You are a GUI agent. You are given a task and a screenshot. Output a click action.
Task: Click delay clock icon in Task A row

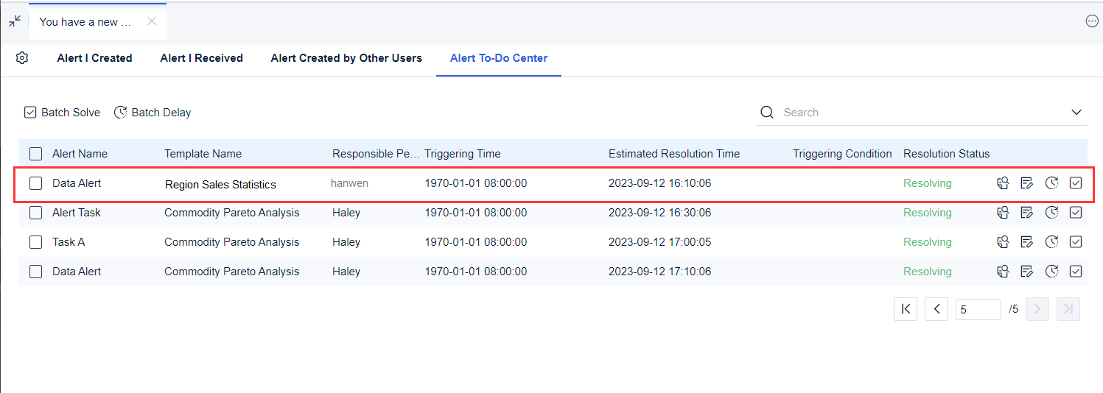[1051, 242]
